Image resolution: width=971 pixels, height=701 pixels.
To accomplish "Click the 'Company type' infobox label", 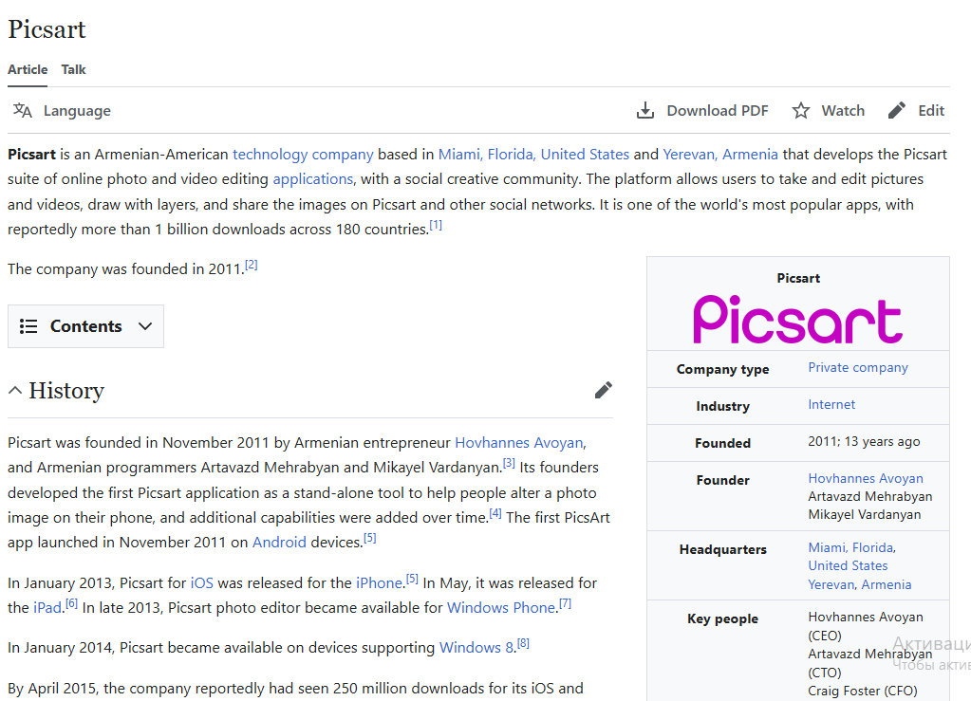I will 722,369.
